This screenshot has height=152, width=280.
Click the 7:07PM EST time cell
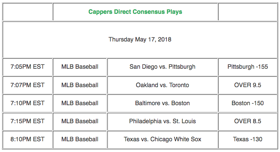point(27,85)
